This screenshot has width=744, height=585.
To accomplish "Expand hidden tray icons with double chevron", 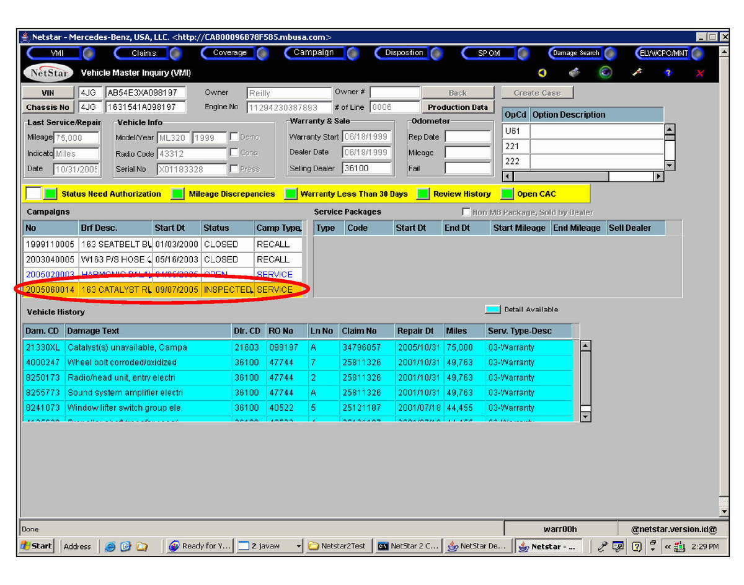I will tap(667, 547).
